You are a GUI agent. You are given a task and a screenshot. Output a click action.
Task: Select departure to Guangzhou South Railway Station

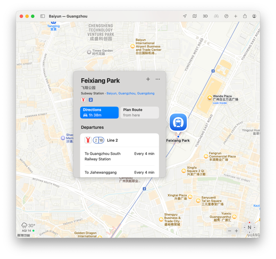click(x=119, y=156)
